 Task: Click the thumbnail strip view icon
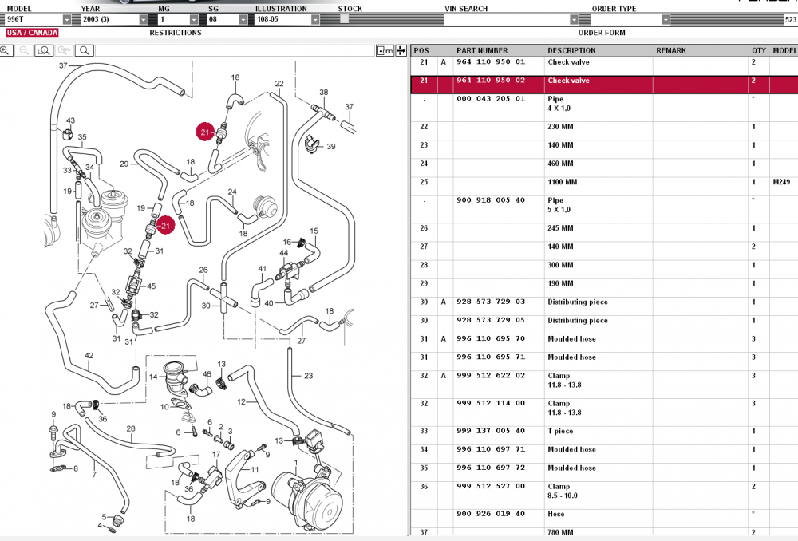(x=385, y=50)
